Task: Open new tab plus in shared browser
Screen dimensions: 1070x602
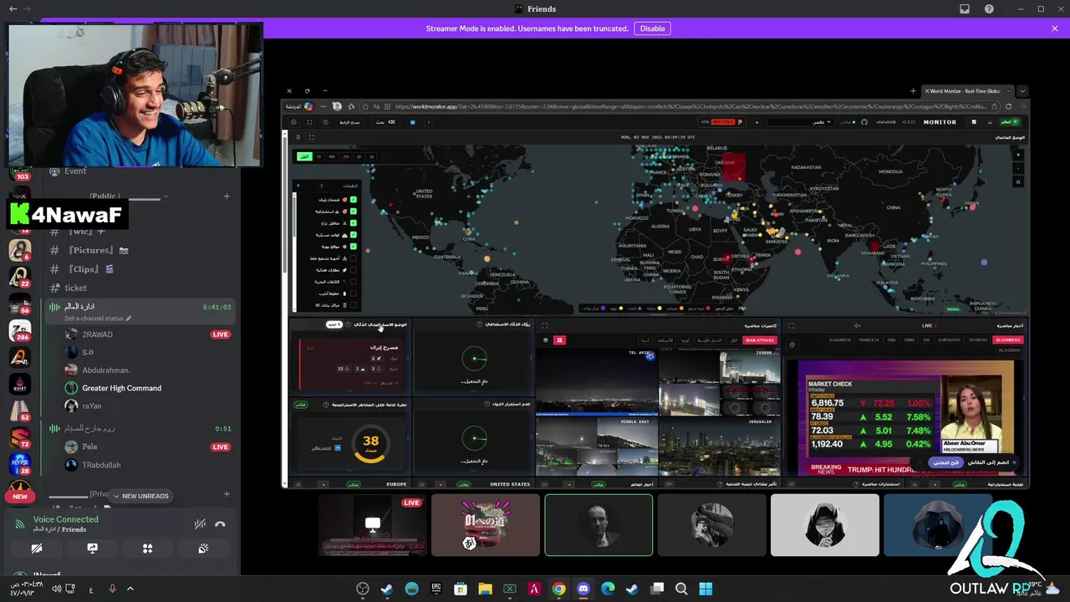Action: coord(913,90)
